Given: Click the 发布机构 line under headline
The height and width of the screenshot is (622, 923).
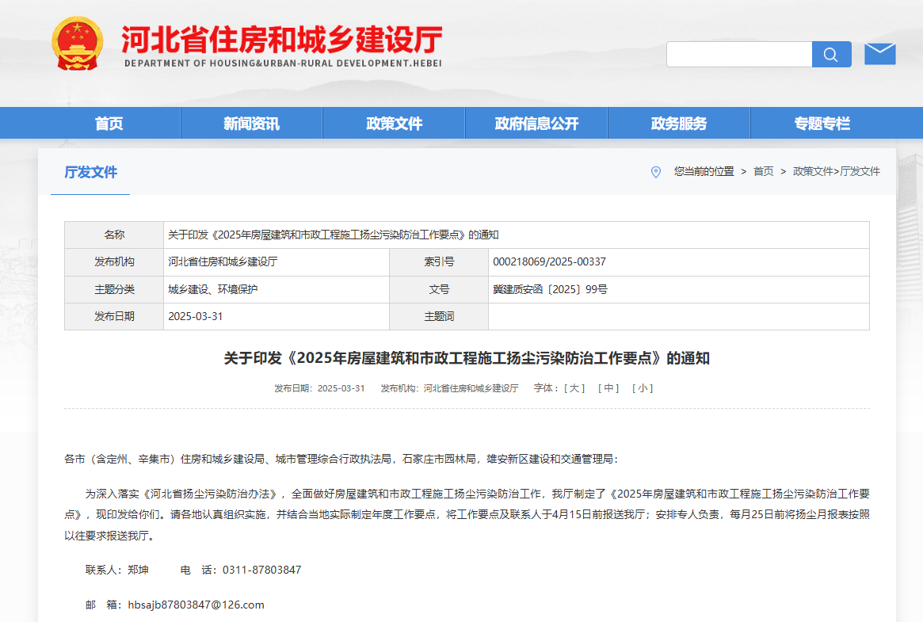Looking at the screenshot, I should [450, 388].
